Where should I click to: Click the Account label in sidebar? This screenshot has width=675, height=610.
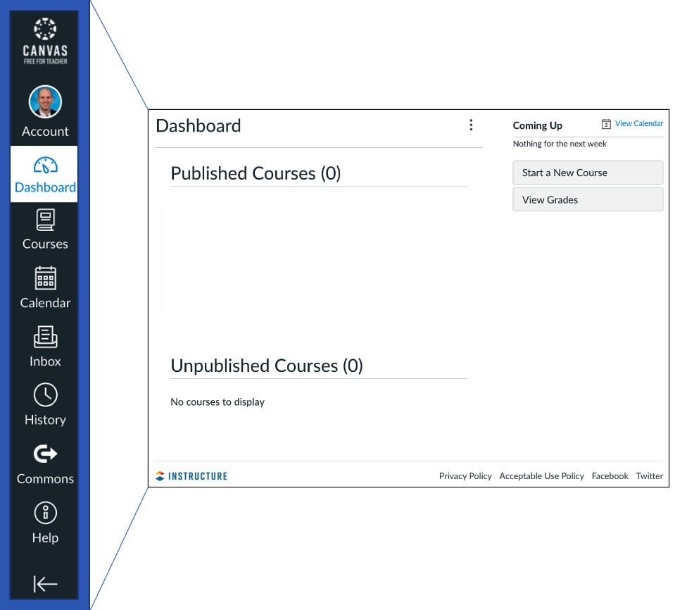(x=45, y=132)
